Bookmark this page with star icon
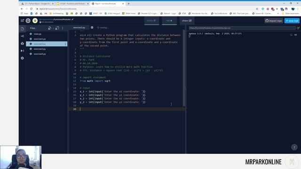 [257, 9]
